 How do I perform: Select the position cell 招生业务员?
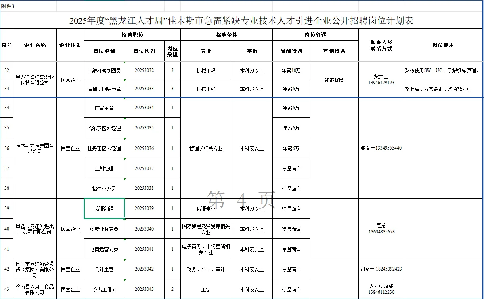104,188
